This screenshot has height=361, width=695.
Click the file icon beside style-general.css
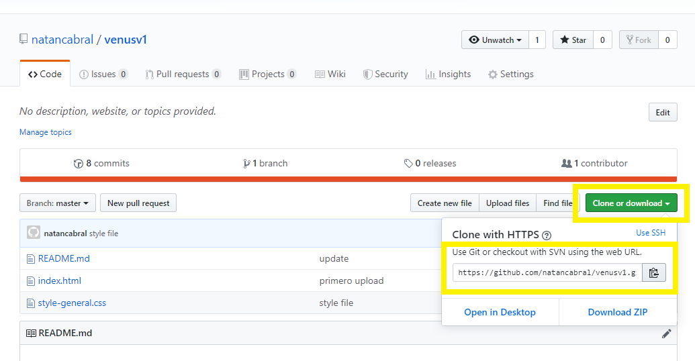point(31,303)
